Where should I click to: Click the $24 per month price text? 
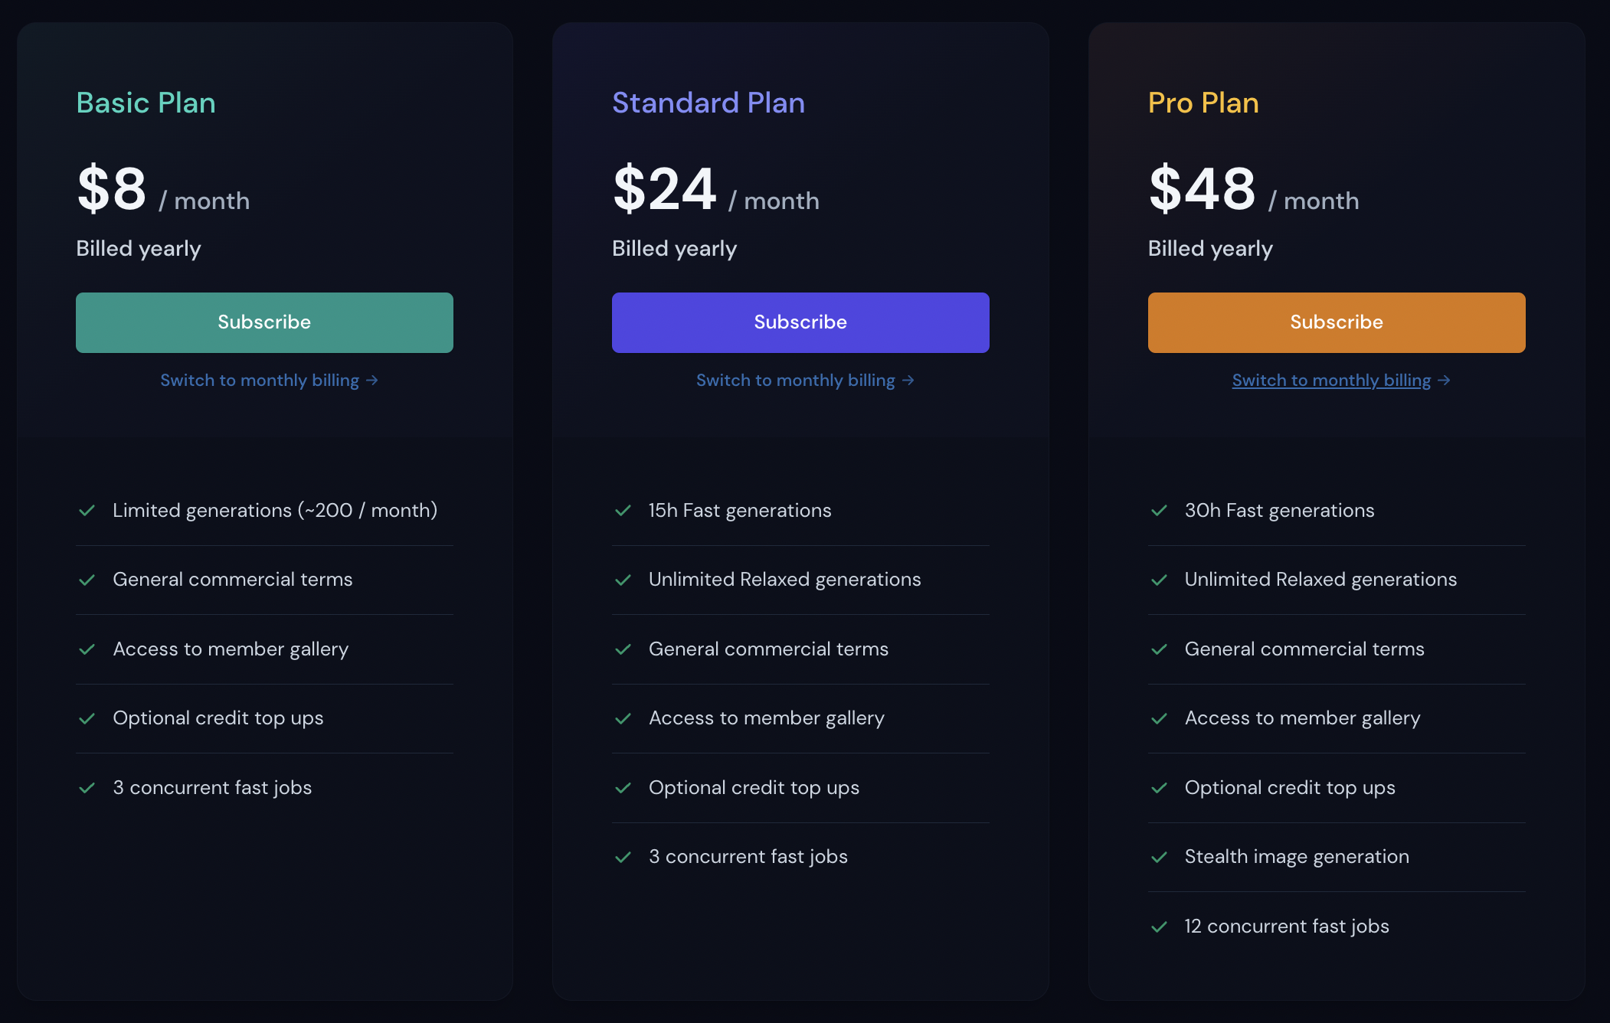(x=716, y=188)
